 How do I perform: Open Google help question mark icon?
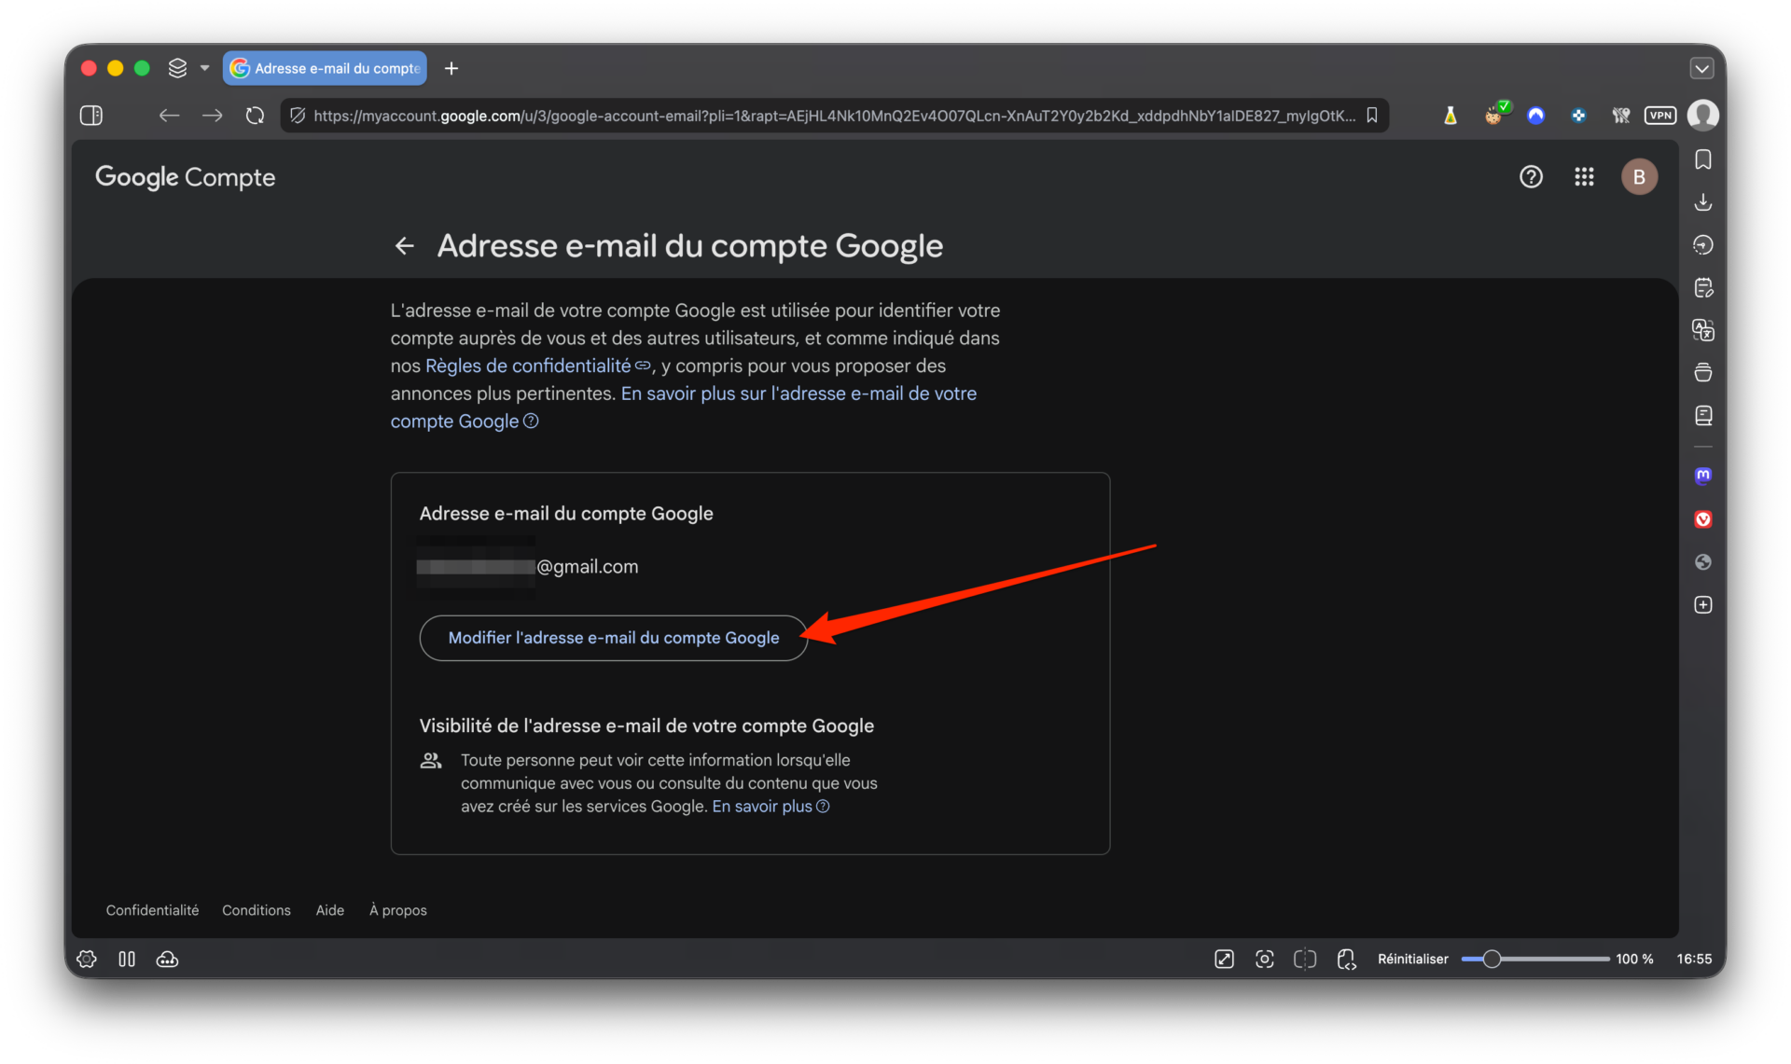[1531, 177]
